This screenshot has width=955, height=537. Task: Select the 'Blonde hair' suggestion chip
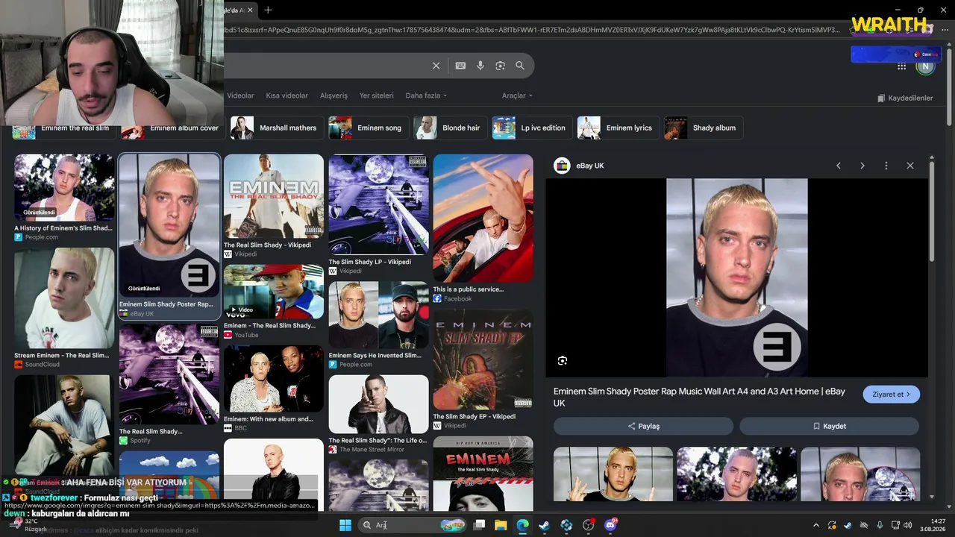[x=449, y=128]
